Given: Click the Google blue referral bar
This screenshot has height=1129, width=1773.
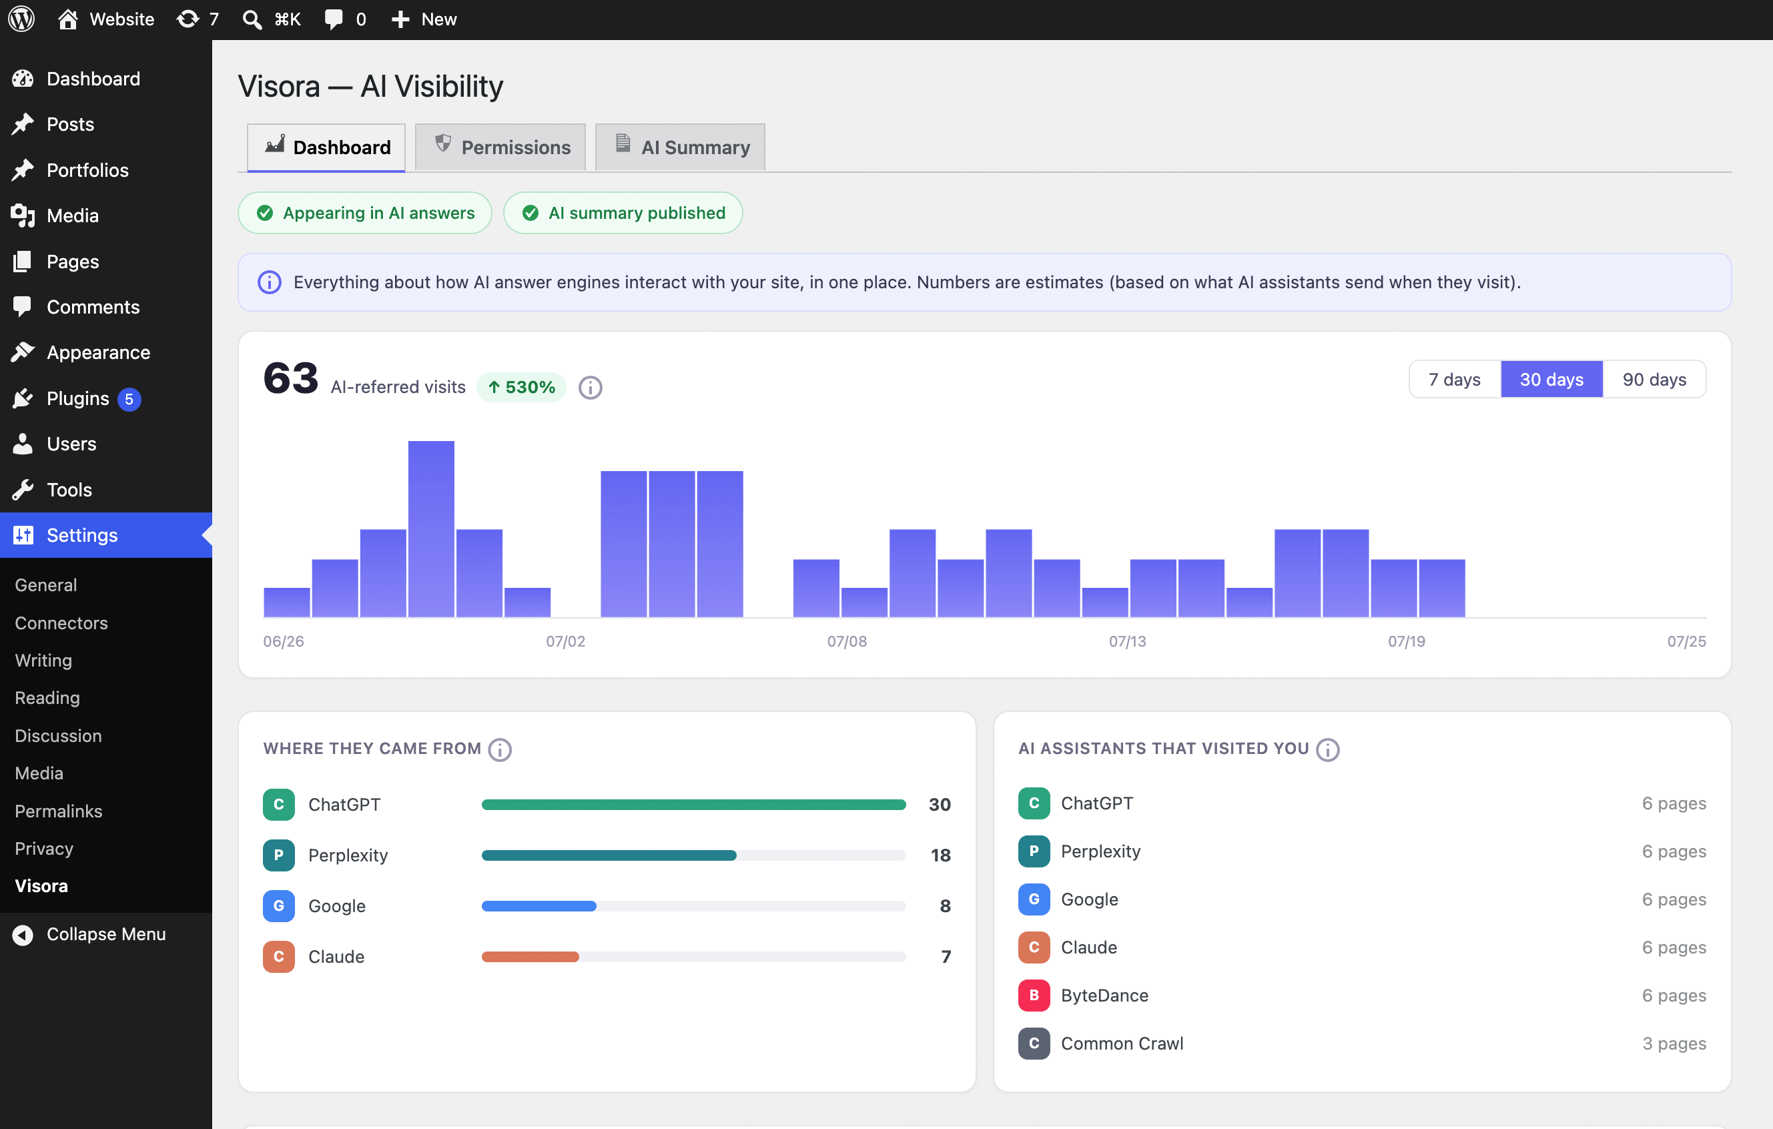Looking at the screenshot, I should 539,907.
